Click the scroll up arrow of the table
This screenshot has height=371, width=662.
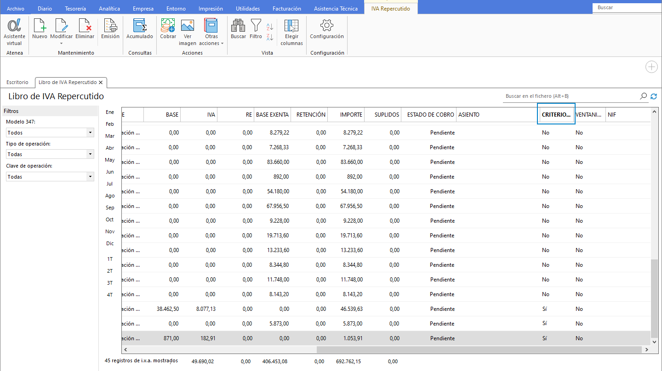pos(654,111)
